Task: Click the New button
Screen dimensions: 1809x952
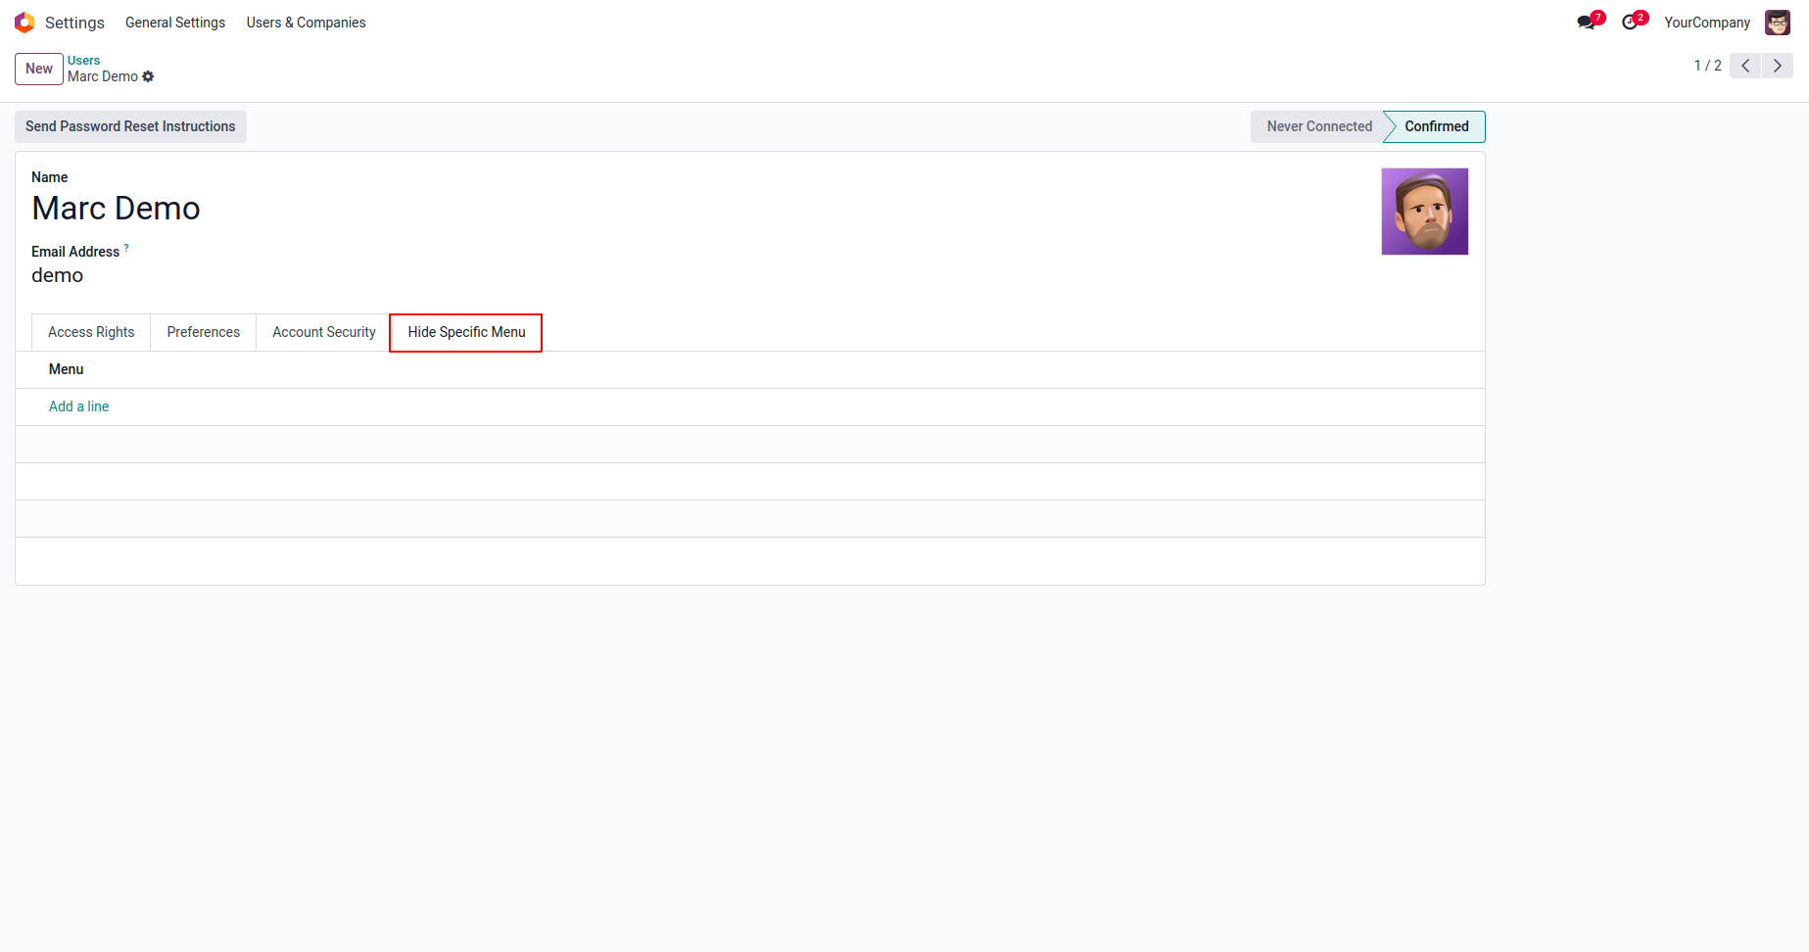Action: pos(39,69)
